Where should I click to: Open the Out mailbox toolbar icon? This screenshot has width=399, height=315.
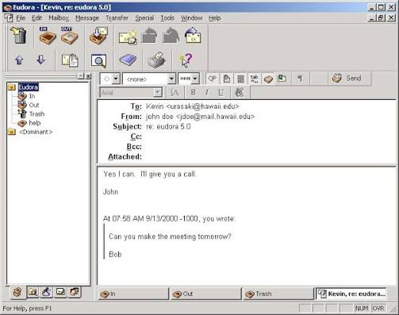tap(69, 36)
